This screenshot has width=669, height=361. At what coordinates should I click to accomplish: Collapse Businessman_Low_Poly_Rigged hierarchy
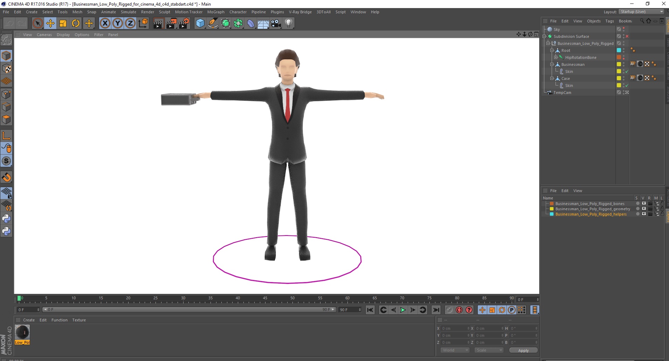(548, 43)
